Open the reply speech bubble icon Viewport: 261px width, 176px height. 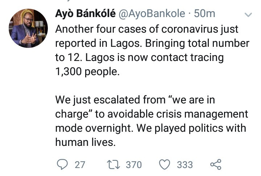point(62,164)
